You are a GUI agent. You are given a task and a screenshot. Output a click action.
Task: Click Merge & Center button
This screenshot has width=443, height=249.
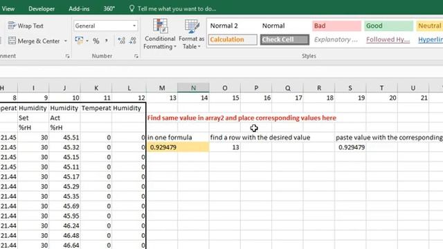(x=34, y=41)
